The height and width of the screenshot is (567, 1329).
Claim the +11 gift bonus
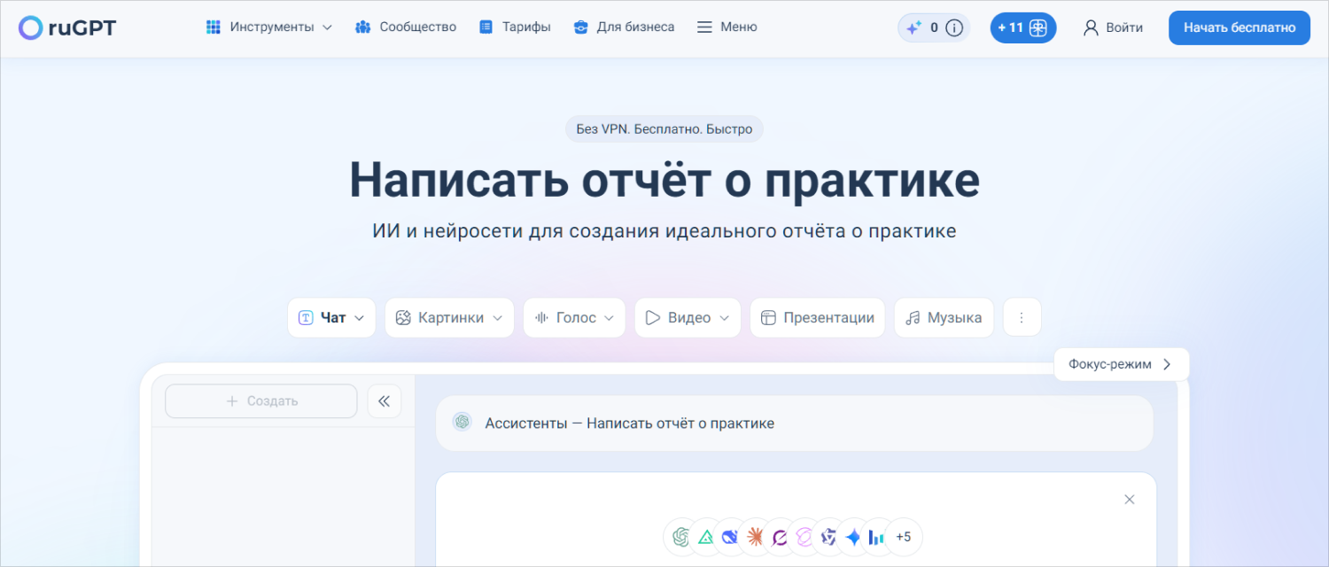(x=1022, y=27)
